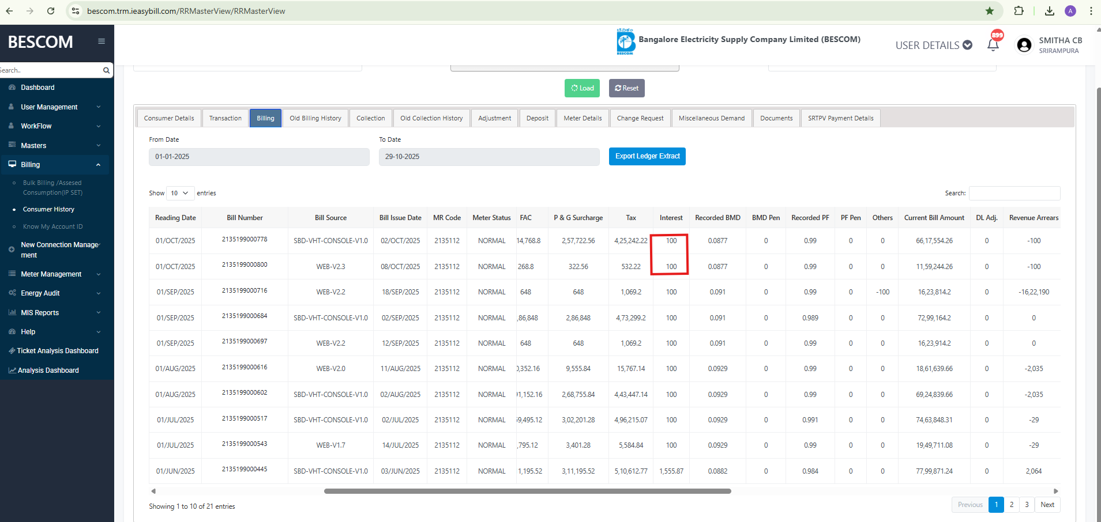1101x522 pixels.
Task: Click the table Search input field
Action: click(x=1014, y=193)
